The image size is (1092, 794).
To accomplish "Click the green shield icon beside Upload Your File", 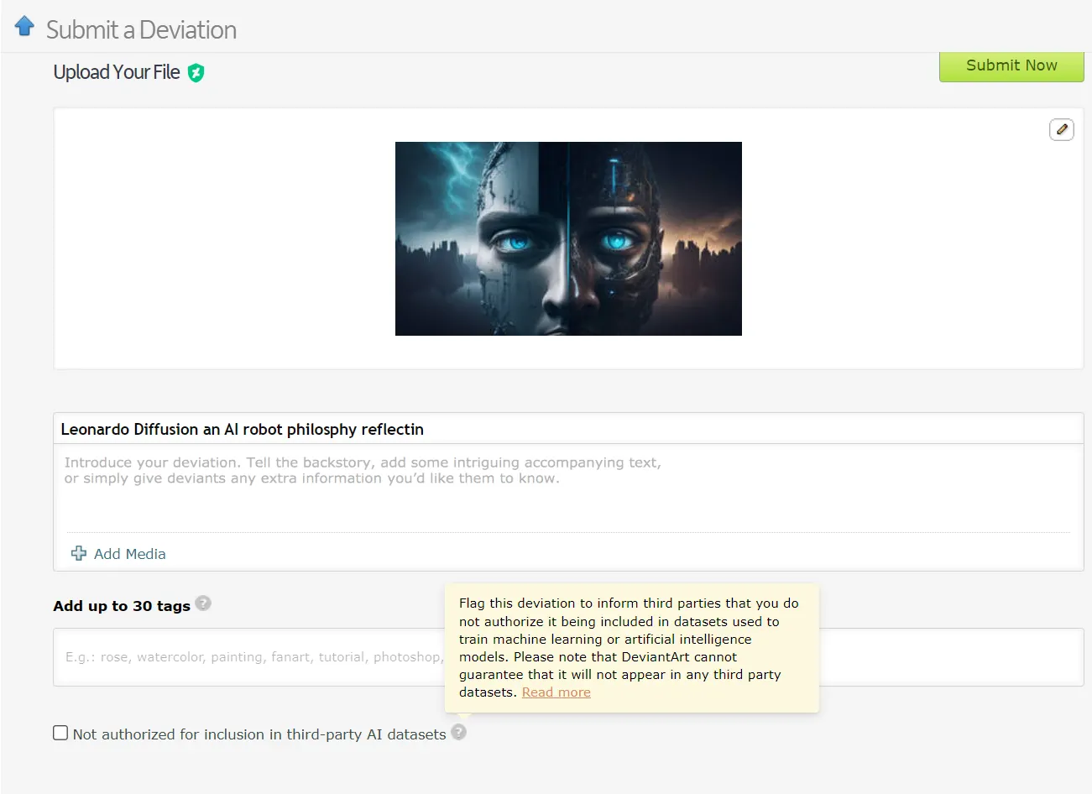I will 196,73.
